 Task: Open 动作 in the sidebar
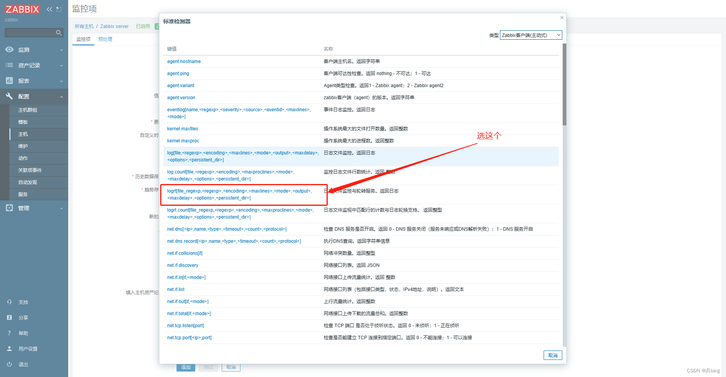[x=23, y=158]
